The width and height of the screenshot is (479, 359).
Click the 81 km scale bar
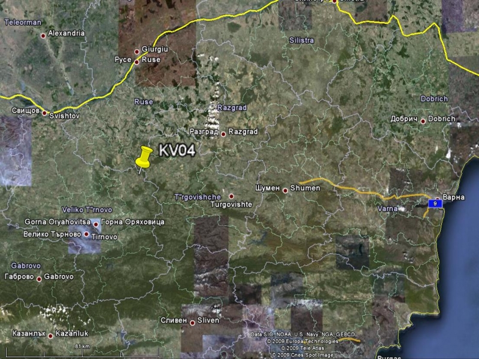click(x=83, y=351)
